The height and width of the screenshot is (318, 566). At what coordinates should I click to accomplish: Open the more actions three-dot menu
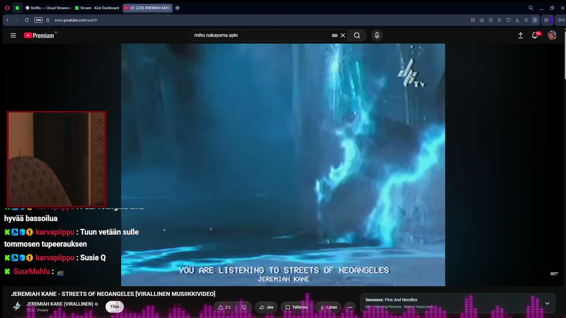[x=350, y=307]
